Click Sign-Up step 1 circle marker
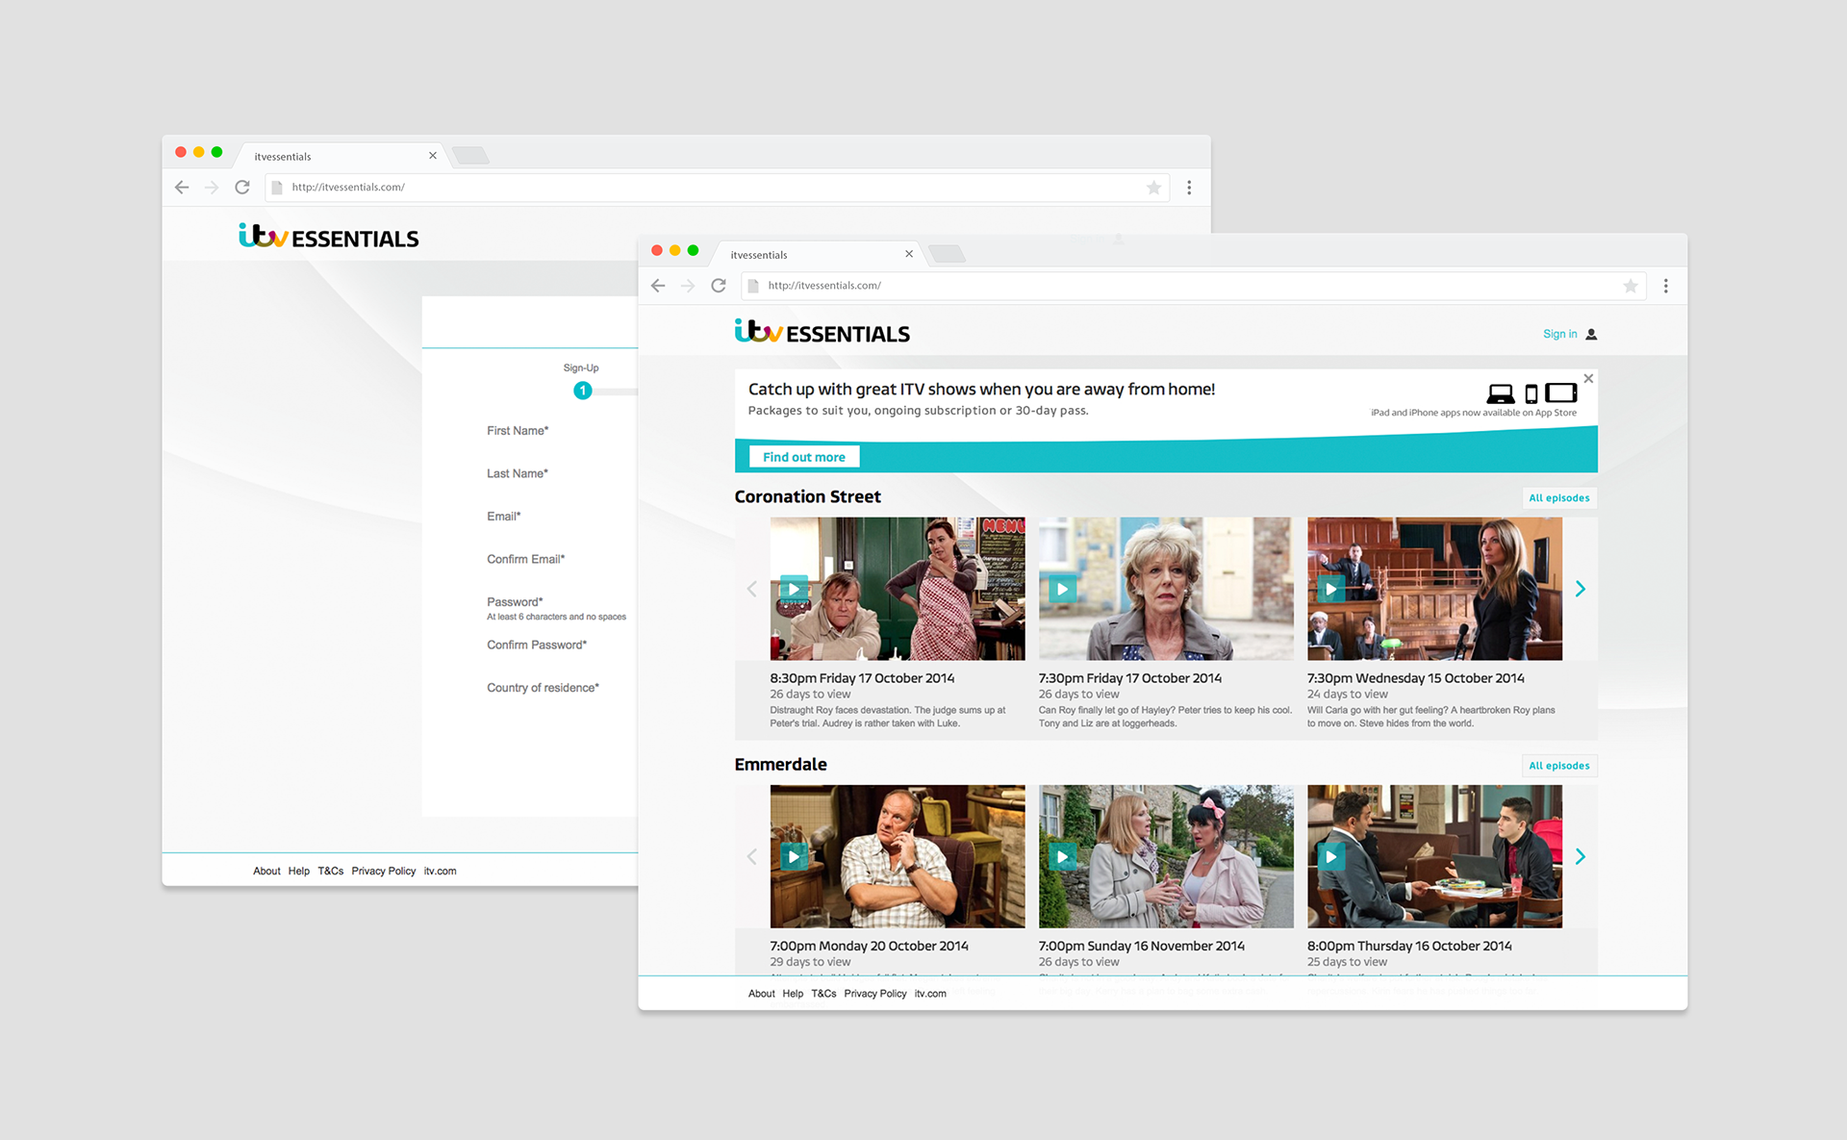Screen dimensions: 1847x1140 [x=582, y=391]
